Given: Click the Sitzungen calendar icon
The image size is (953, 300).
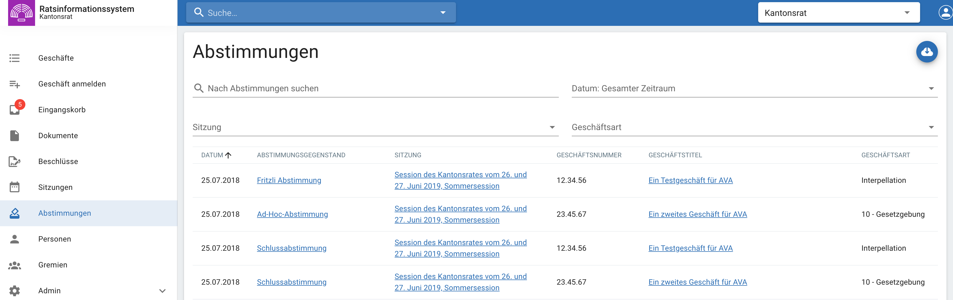Looking at the screenshot, I should point(15,187).
